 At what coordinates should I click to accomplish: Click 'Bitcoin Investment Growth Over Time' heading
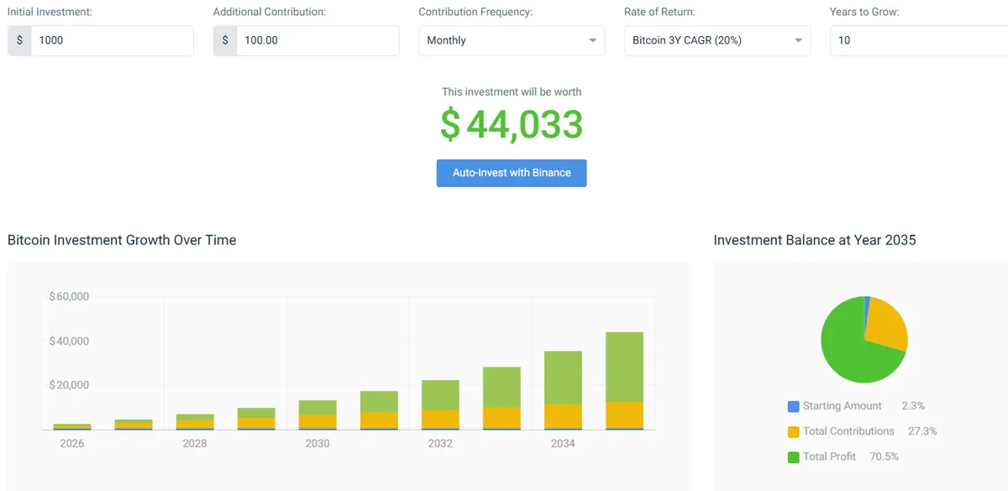(122, 240)
